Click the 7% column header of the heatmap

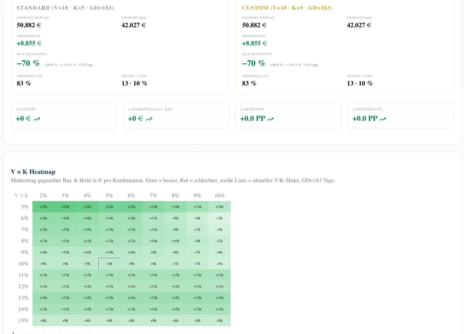(x=153, y=196)
